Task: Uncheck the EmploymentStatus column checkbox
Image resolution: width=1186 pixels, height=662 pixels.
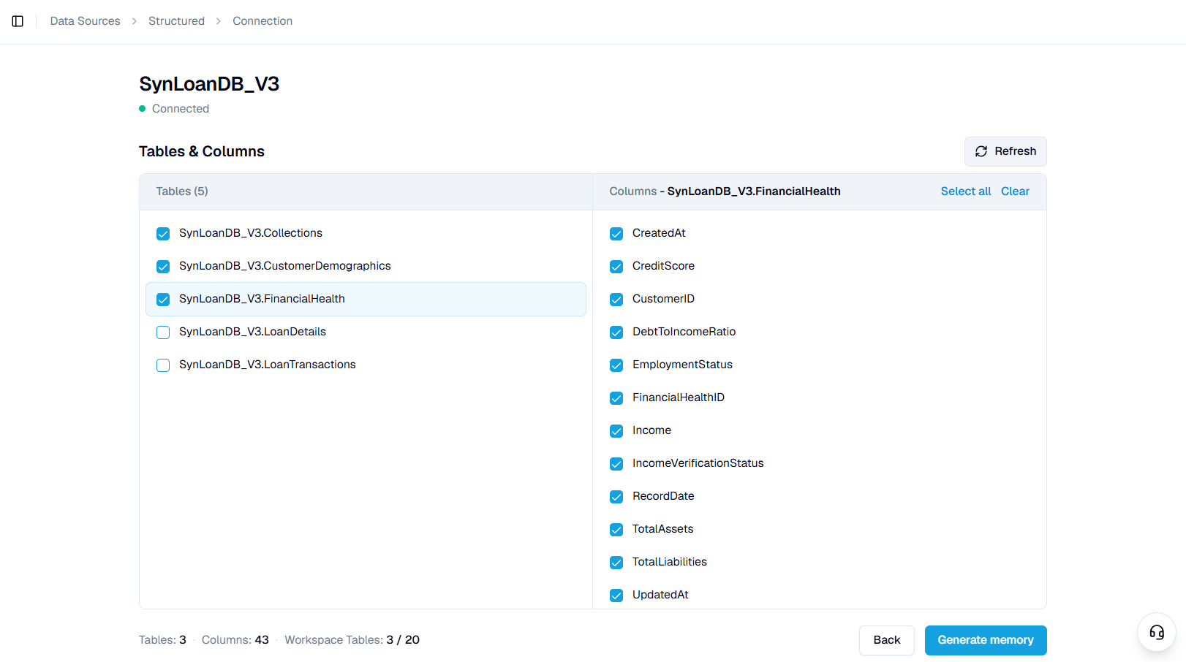Action: click(616, 365)
